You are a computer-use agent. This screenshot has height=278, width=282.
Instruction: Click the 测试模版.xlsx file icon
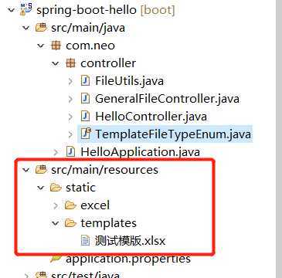85,241
